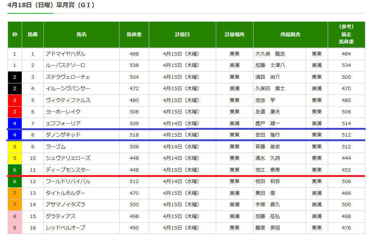This screenshot has height=239, width=373.
Task: Click trainer name 牧田 和弥
Action: [268, 182]
